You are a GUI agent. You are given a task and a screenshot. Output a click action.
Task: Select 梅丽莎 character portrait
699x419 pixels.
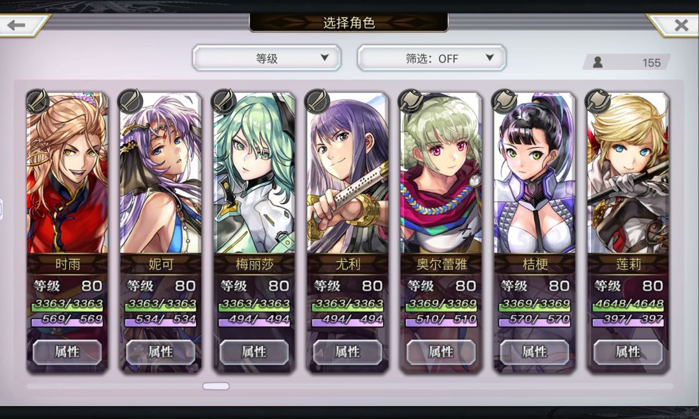click(254, 173)
